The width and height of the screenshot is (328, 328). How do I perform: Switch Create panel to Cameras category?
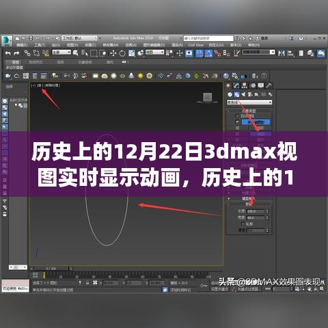click(250, 94)
